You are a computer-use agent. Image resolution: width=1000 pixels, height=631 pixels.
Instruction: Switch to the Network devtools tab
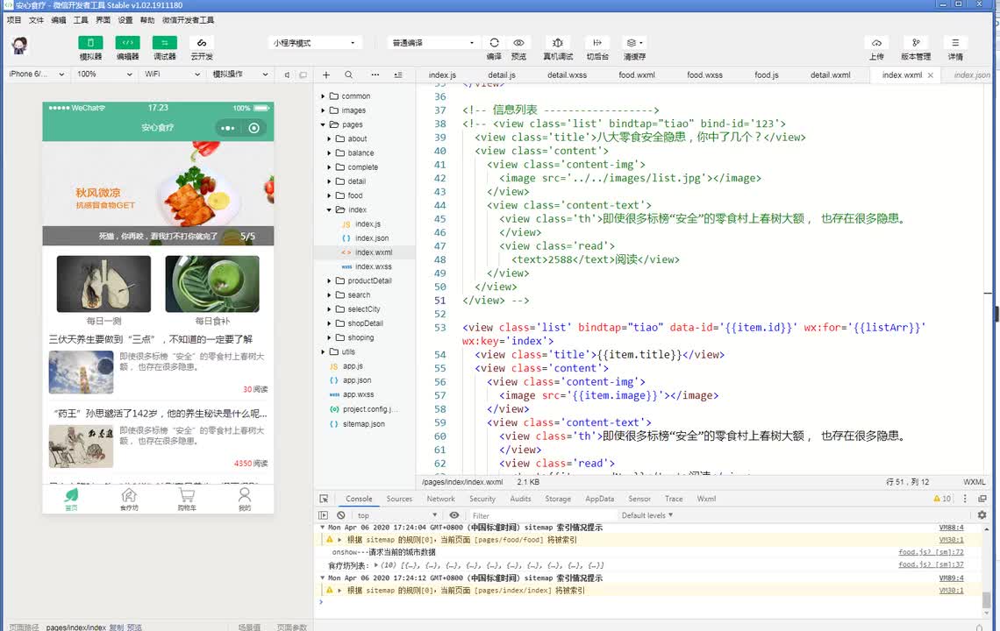coord(440,499)
